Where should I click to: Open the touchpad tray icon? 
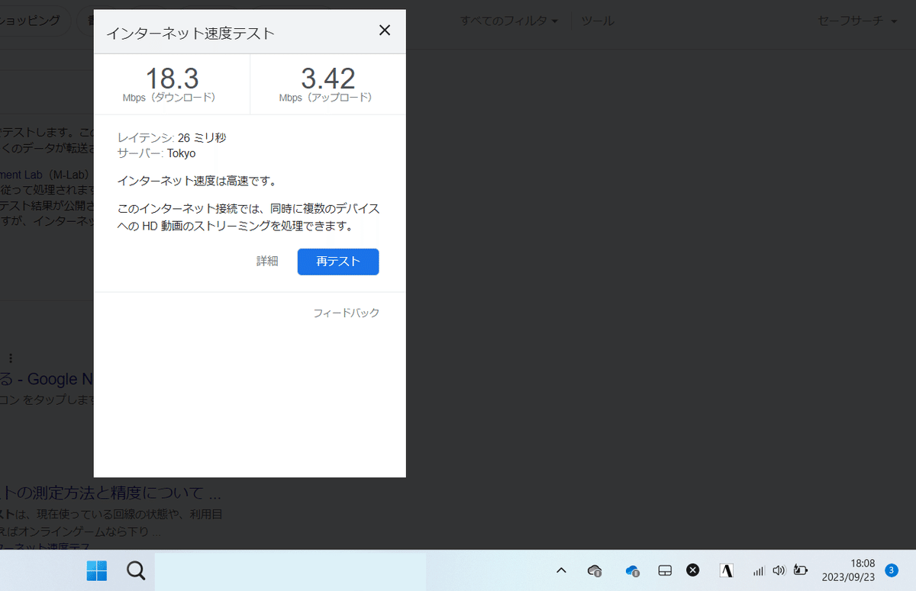665,570
